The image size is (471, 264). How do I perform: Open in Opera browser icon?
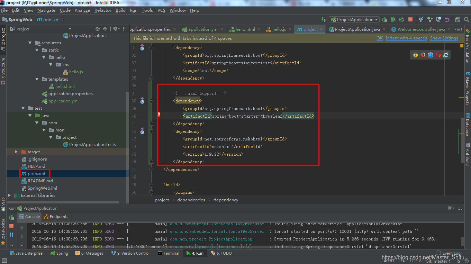(438, 55)
